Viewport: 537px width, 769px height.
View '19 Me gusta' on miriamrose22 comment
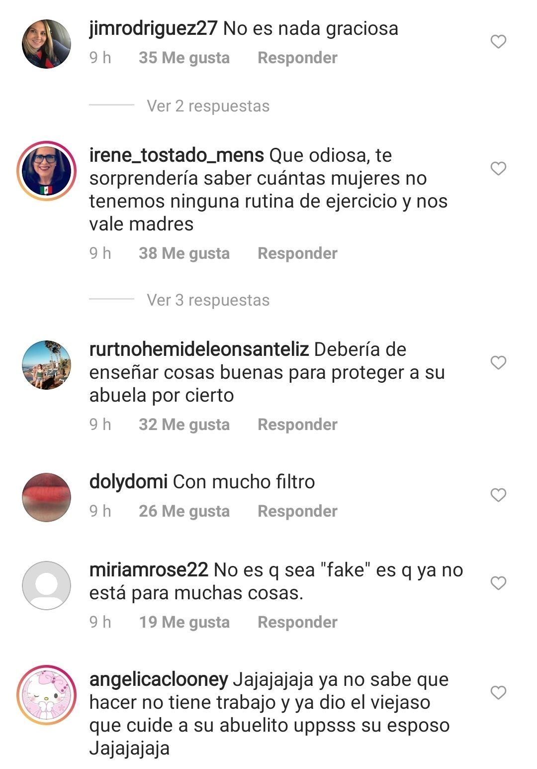(184, 622)
